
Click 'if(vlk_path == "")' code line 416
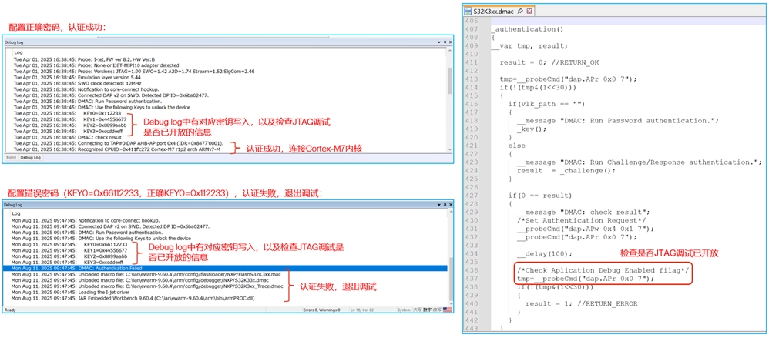(x=547, y=104)
